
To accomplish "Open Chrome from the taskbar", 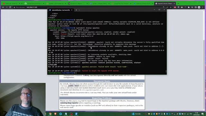I will point(50,114).
